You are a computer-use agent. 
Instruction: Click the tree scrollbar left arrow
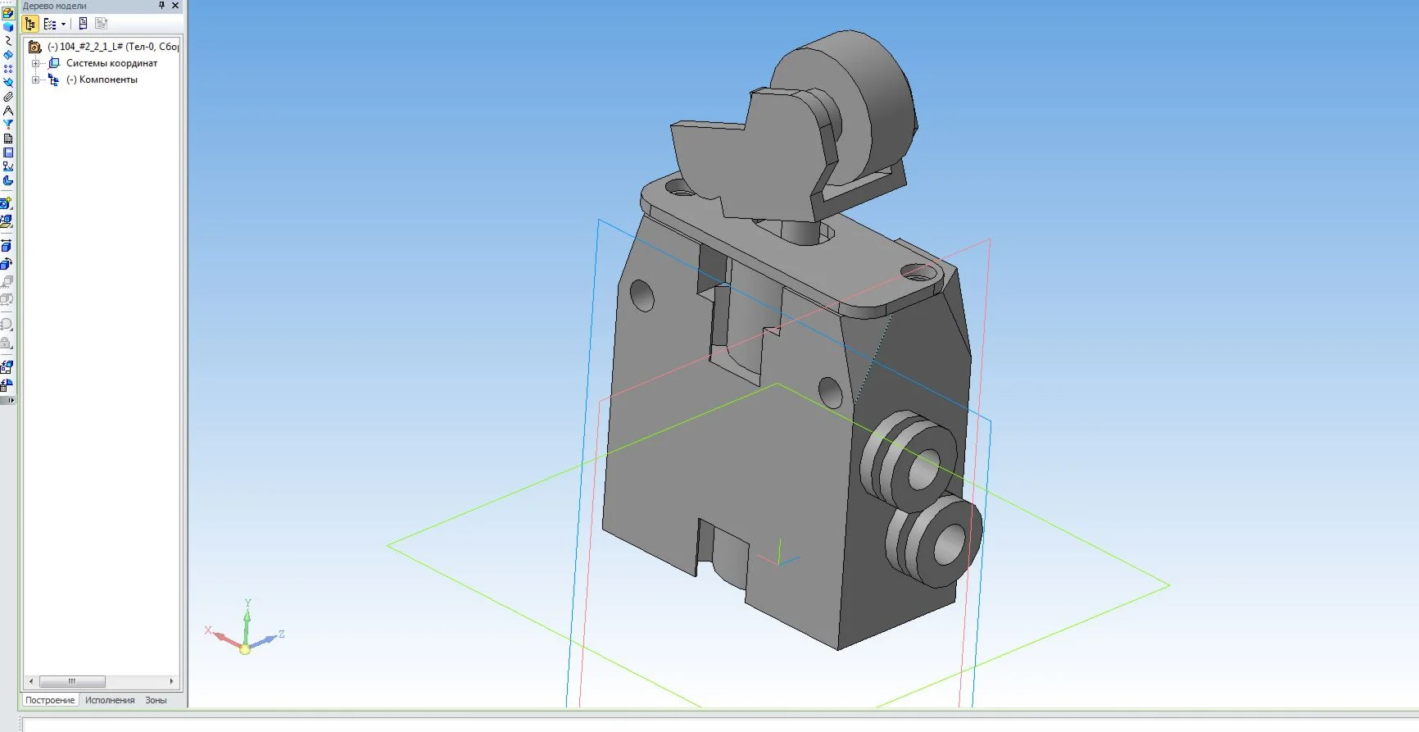pos(31,681)
